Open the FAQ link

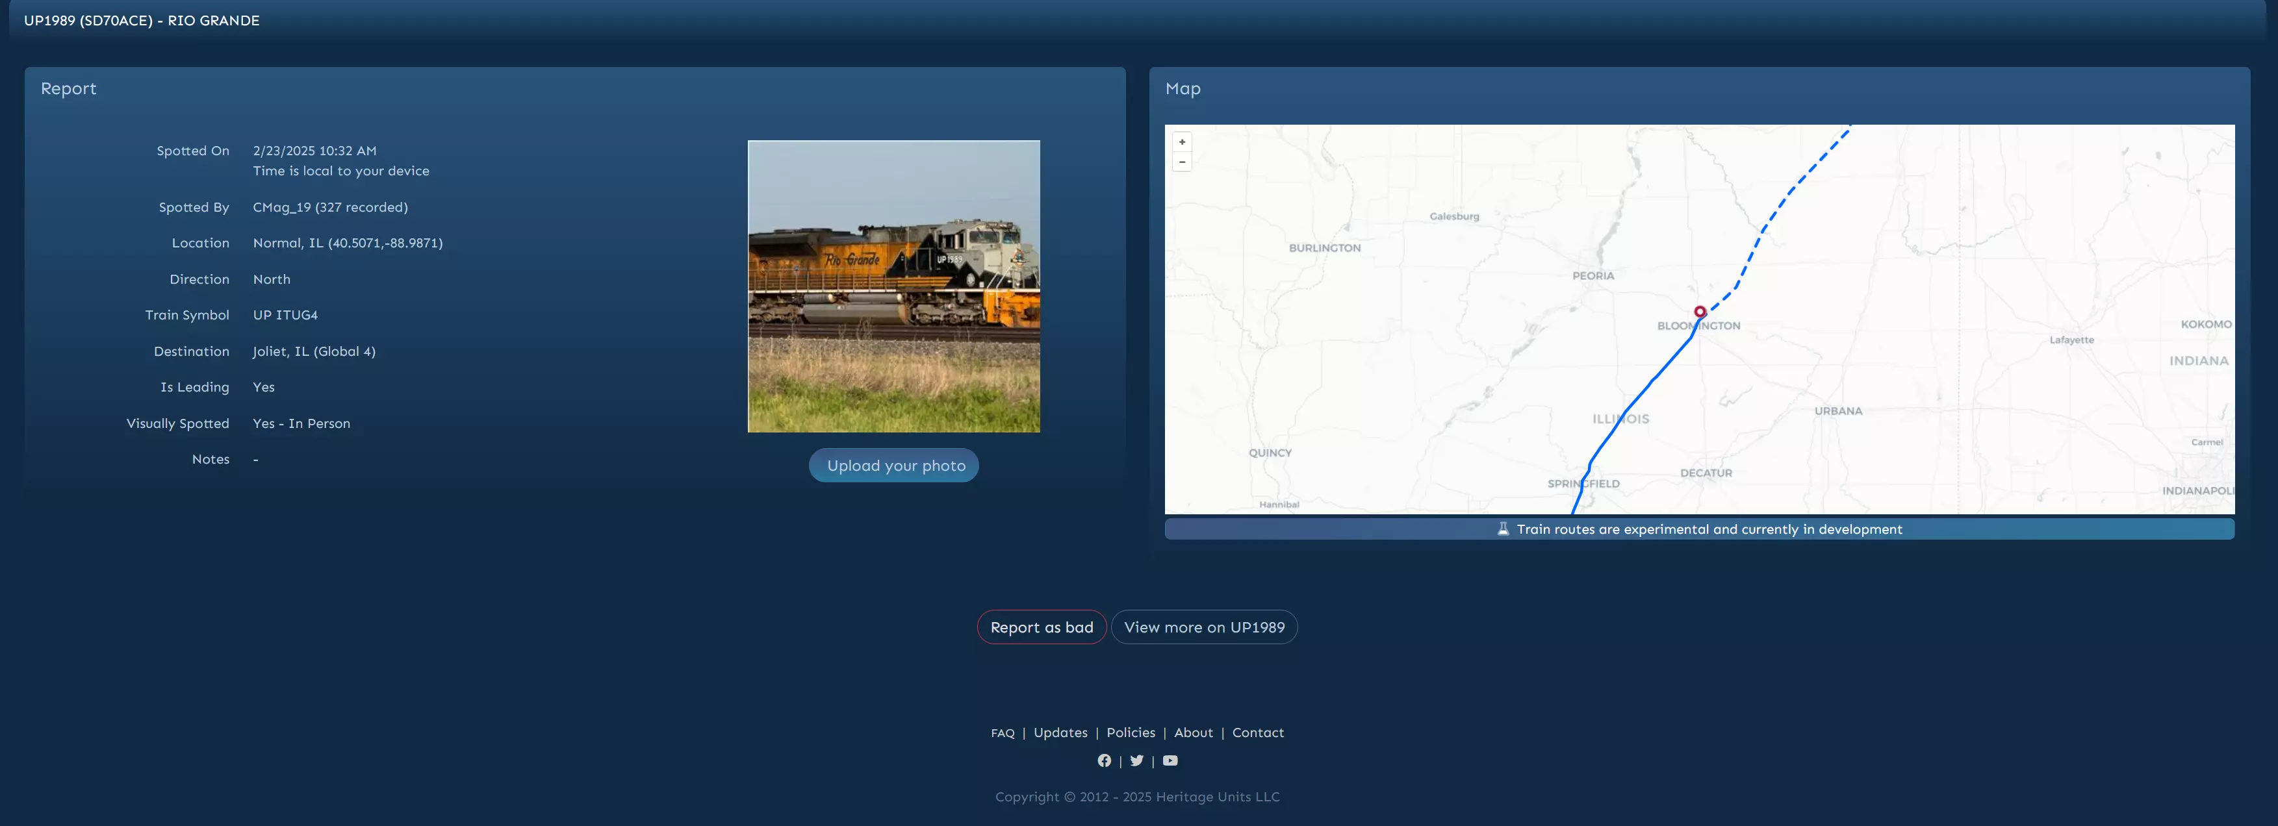click(x=1002, y=733)
